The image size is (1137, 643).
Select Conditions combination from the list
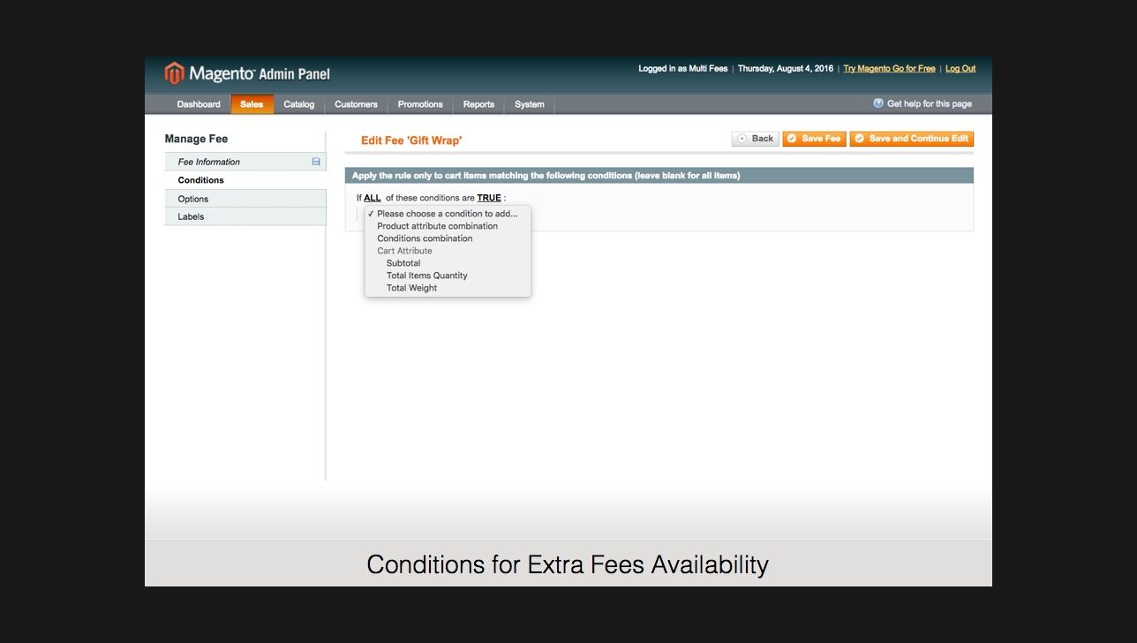[424, 238]
